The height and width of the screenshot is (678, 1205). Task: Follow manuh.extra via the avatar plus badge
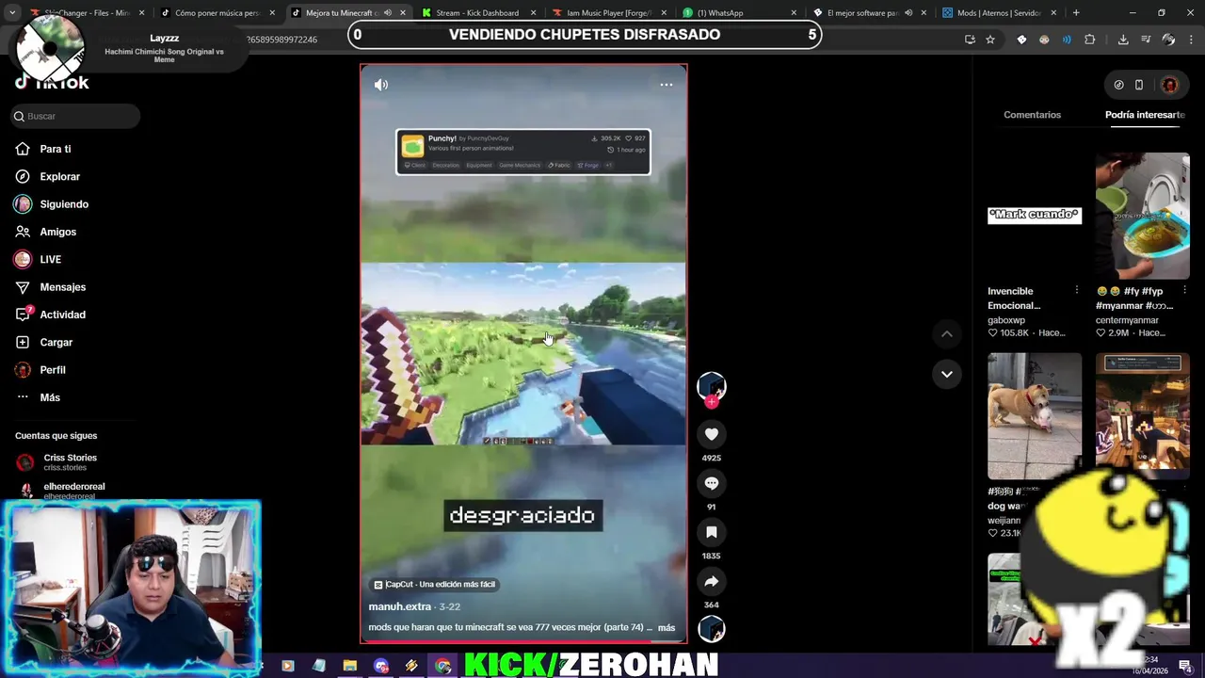pos(712,402)
